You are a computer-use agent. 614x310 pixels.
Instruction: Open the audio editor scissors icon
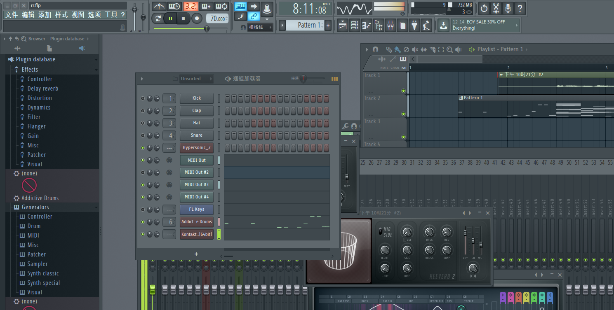(x=496, y=8)
